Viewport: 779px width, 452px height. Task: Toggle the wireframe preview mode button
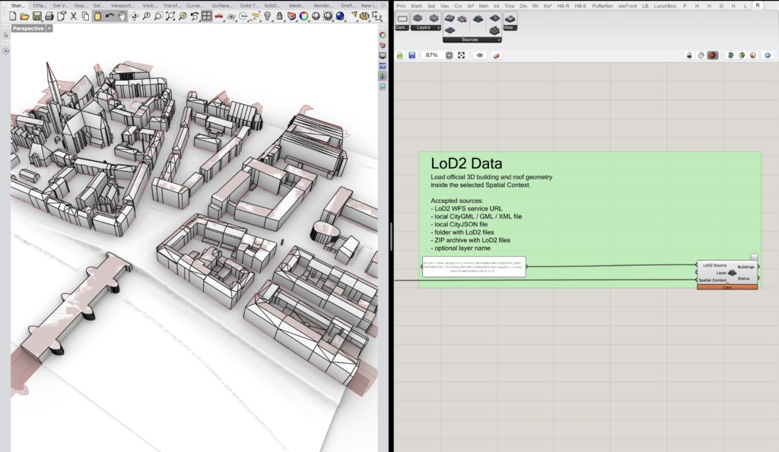click(701, 55)
